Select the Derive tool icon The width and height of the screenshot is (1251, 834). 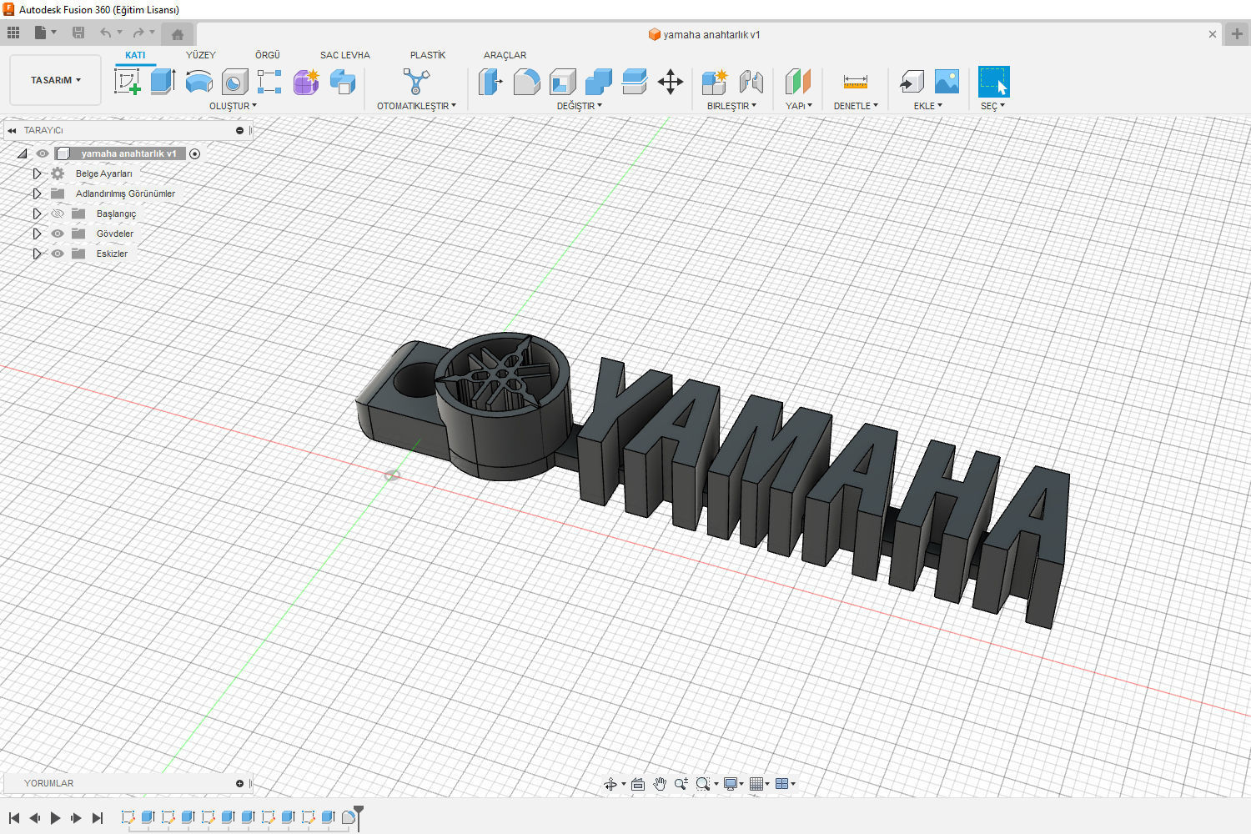coord(343,82)
